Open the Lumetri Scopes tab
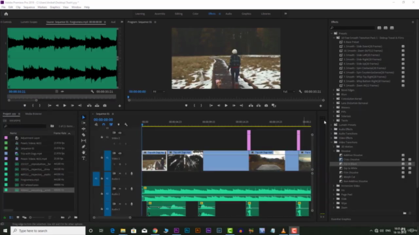 point(29,22)
